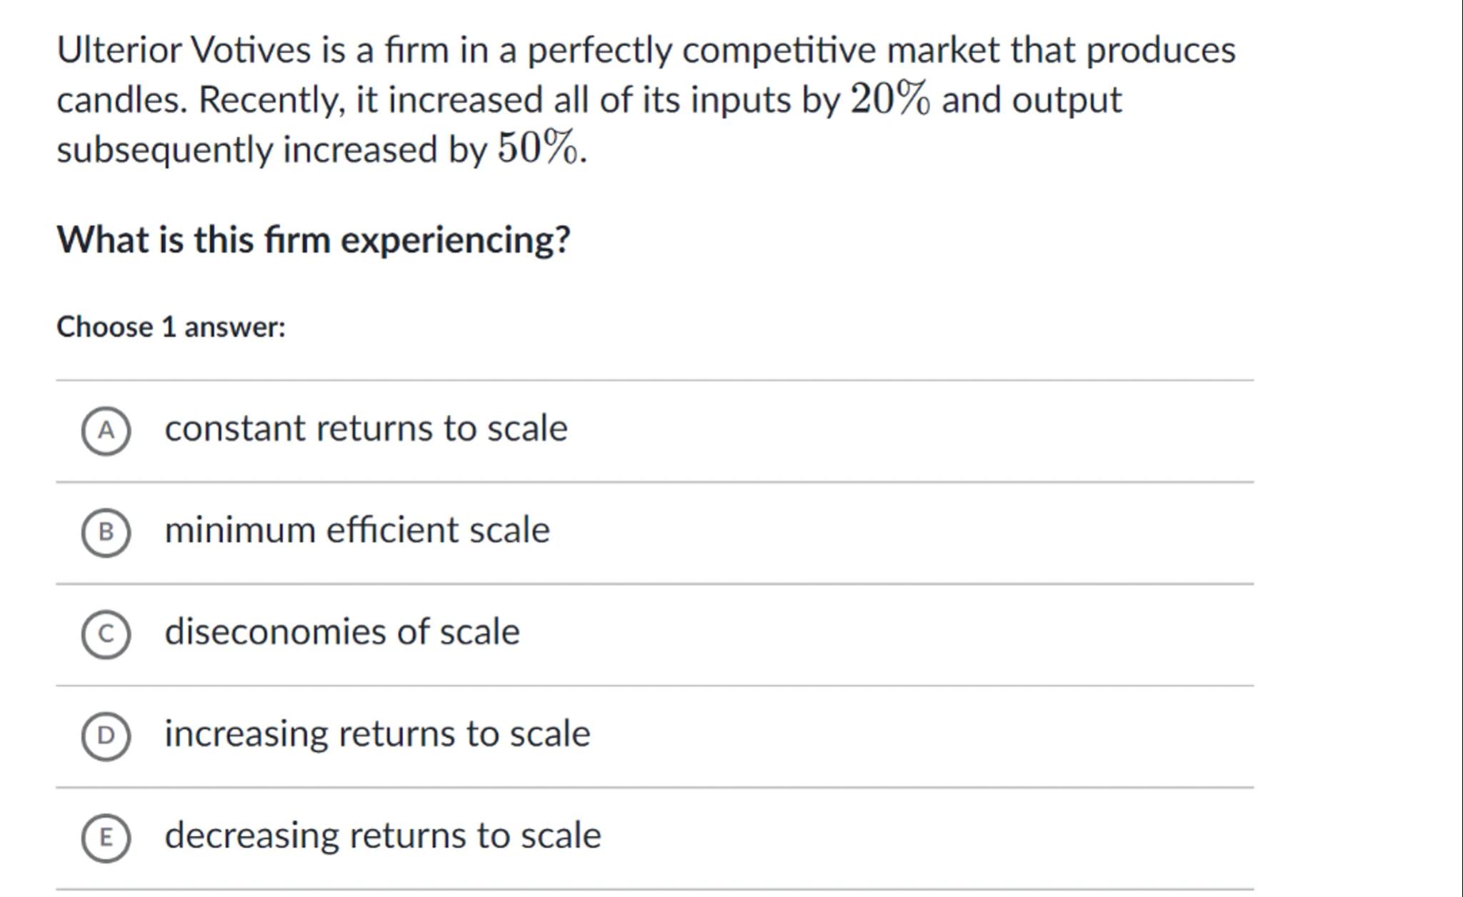This screenshot has height=897, width=1463.
Task: Click the 'diseconomies of scale' answer text
Action: tap(342, 632)
